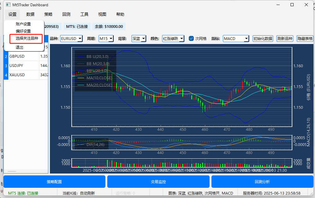The image size is (315, 198).
Task: Click the 当前K线: 自动刷新 status entry
Action: coord(79,193)
